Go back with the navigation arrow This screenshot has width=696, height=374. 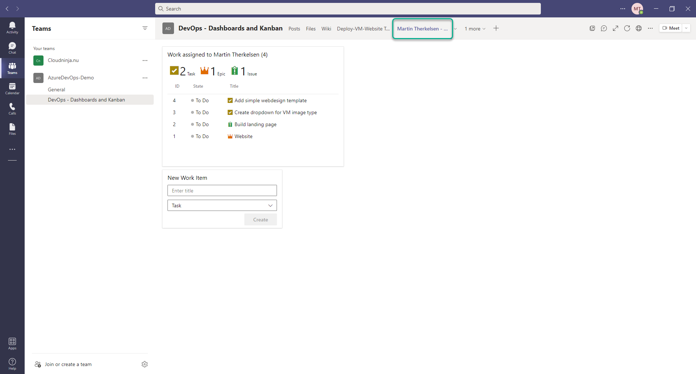click(x=7, y=9)
